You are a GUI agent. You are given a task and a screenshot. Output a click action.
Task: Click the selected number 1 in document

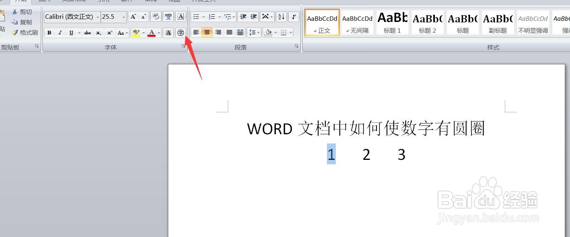pyautogui.click(x=331, y=154)
